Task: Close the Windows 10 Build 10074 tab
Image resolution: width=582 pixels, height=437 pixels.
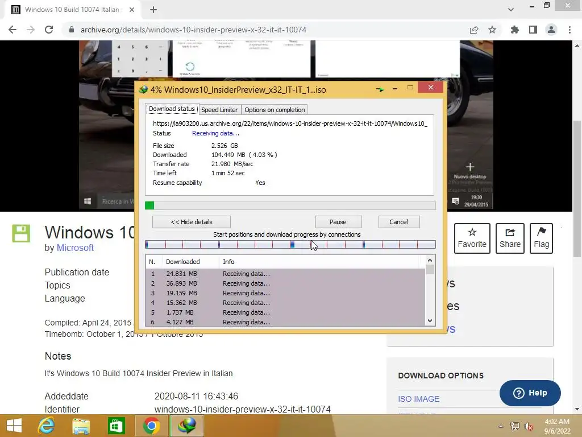Action: (132, 10)
